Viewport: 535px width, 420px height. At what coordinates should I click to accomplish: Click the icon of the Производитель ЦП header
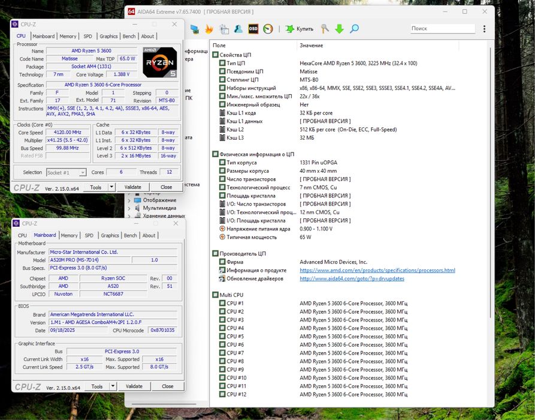215,254
